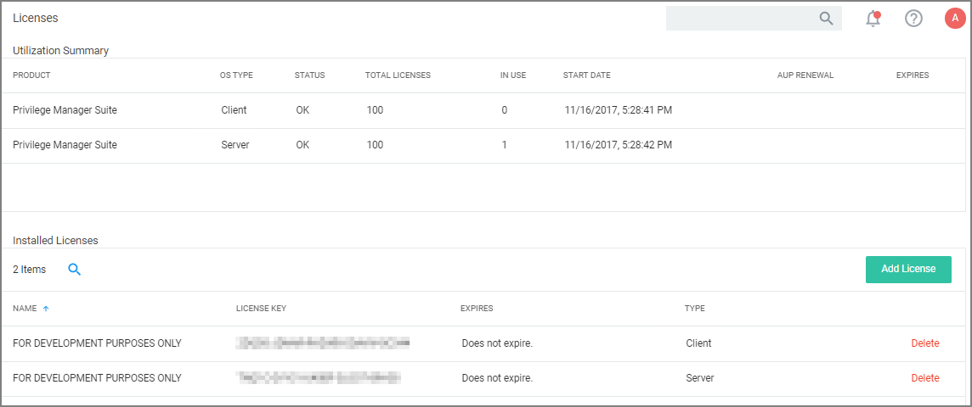Click the Installed Licenses EXPIRES column header
972x407 pixels.
[x=477, y=308]
